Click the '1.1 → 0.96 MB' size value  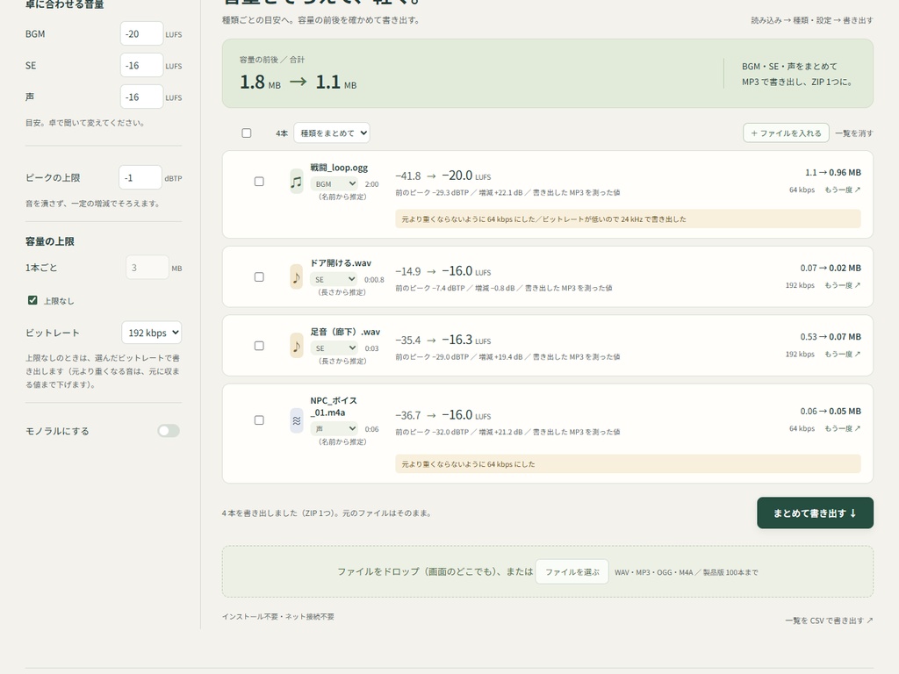[832, 173]
